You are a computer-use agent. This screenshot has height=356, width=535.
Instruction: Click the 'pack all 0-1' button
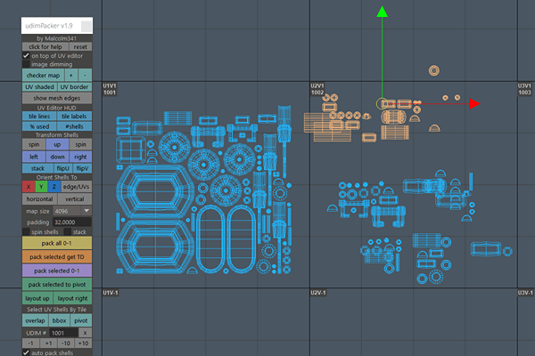(56, 243)
